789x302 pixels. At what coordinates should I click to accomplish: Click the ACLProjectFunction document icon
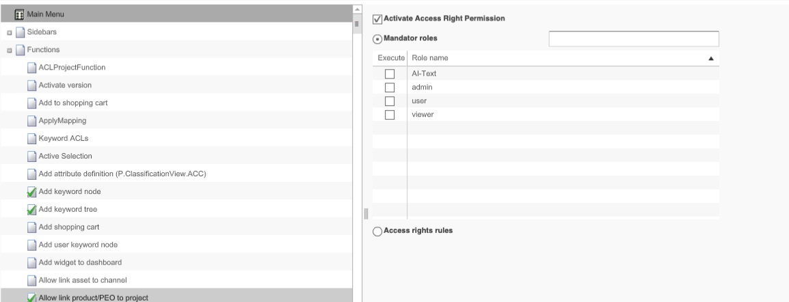pos(31,68)
